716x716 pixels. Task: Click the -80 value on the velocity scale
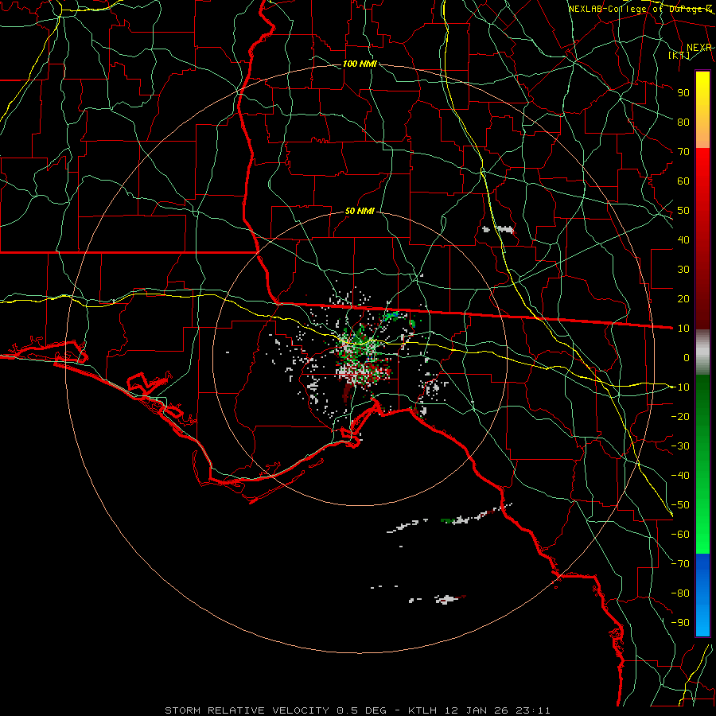(680, 593)
